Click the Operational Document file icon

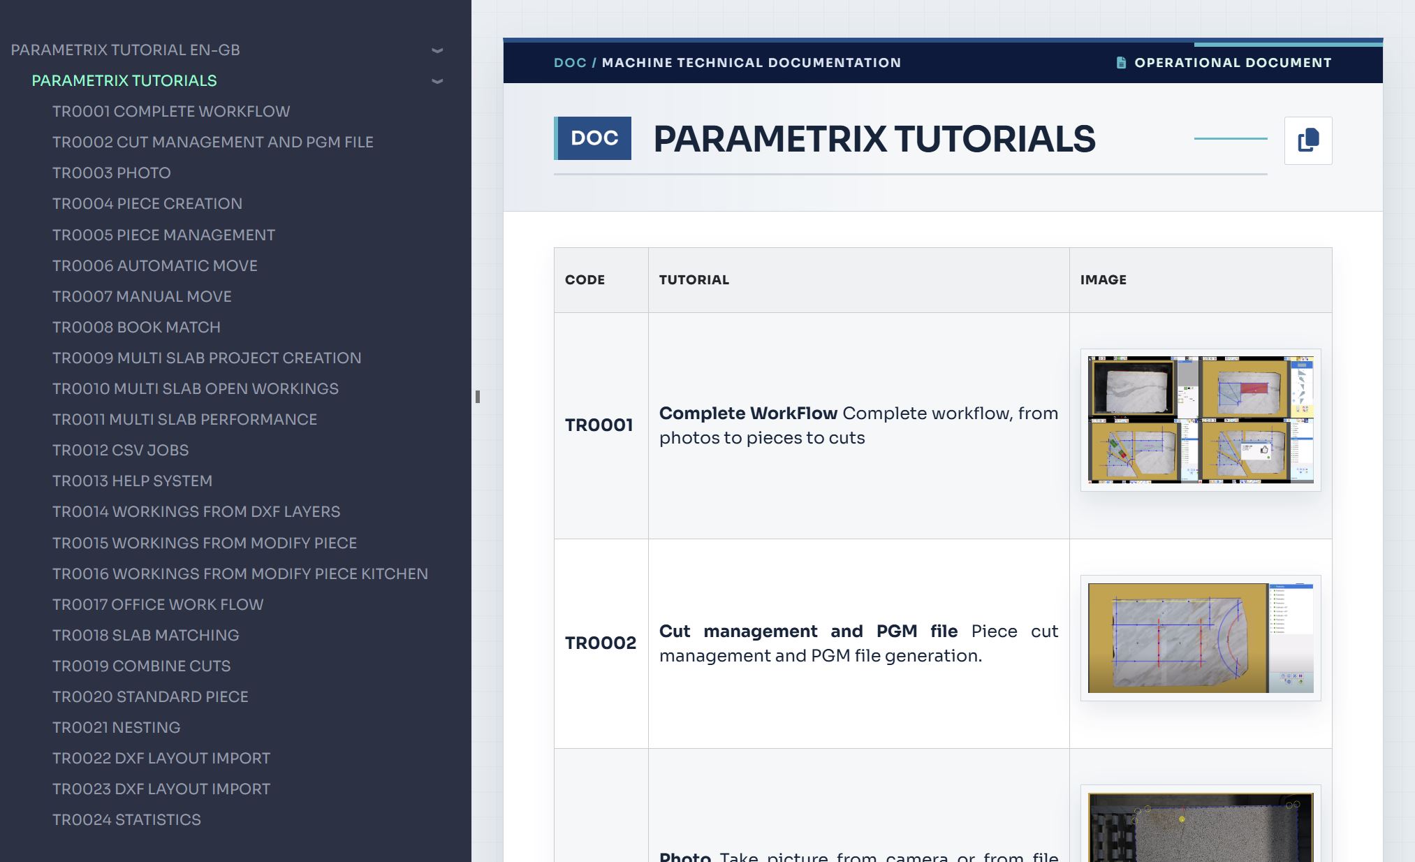[x=1121, y=63]
